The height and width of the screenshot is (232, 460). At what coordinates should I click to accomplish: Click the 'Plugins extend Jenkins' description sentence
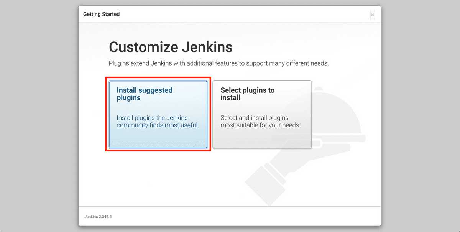click(219, 63)
